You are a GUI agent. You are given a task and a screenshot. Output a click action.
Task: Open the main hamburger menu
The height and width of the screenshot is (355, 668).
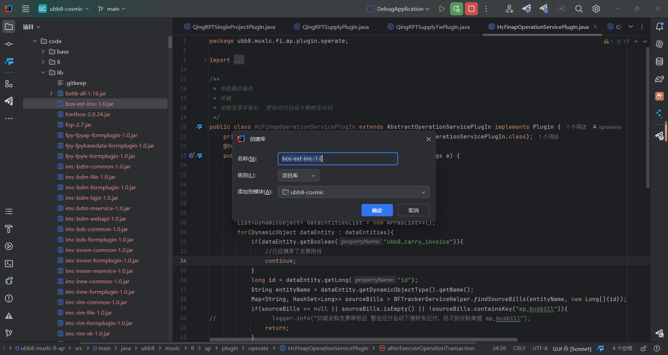coord(26,9)
